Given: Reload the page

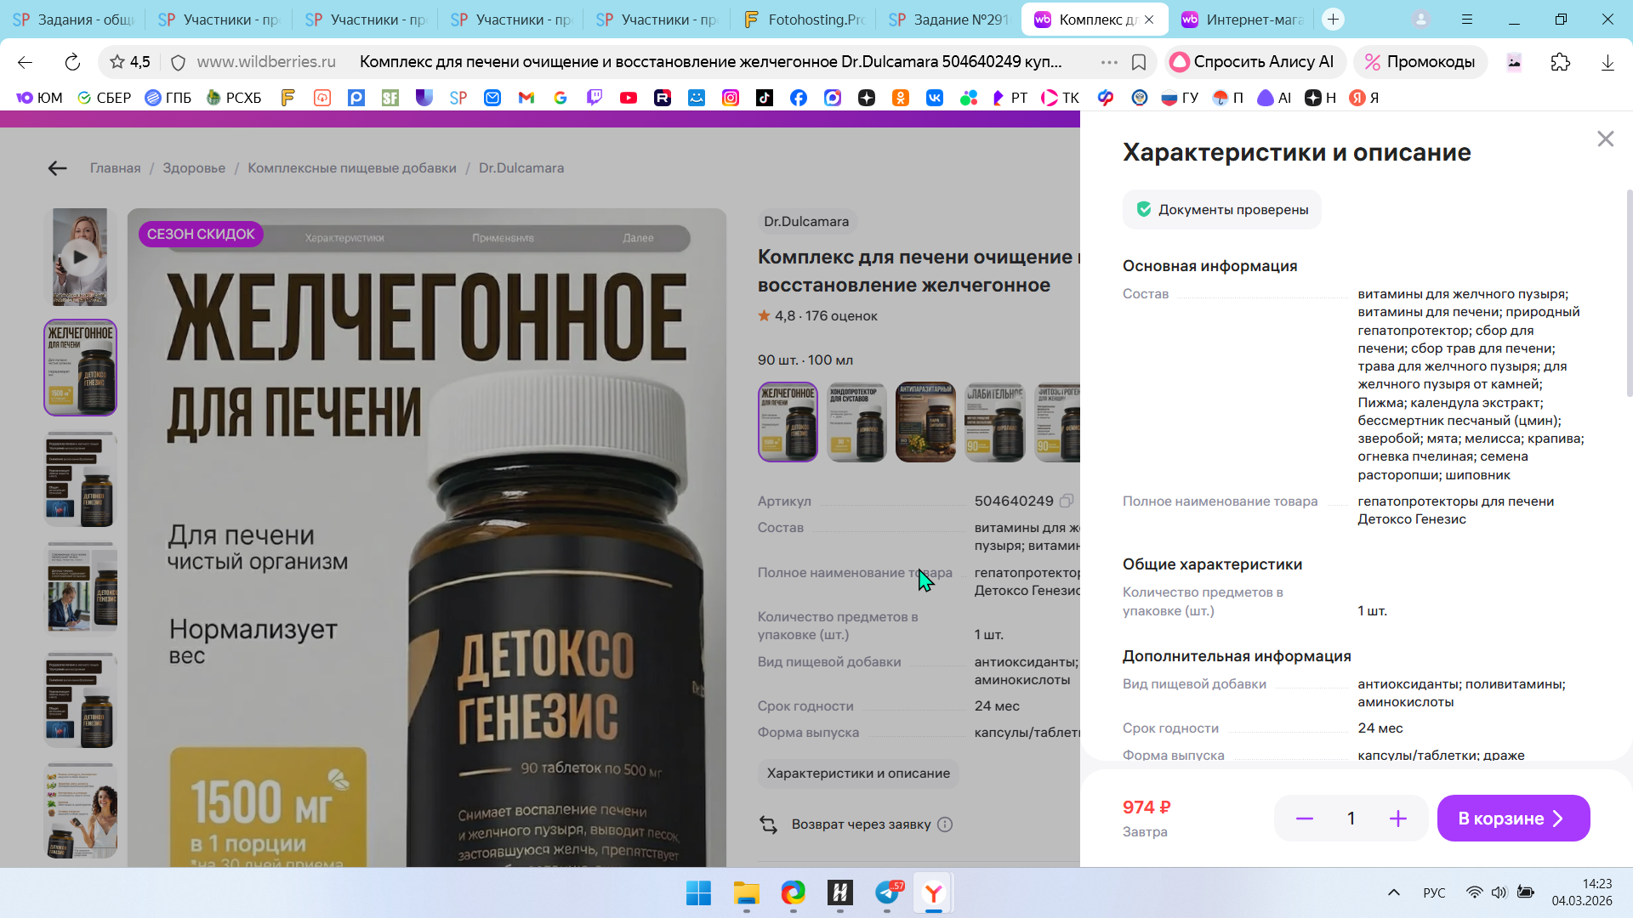Looking at the screenshot, I should (x=72, y=62).
